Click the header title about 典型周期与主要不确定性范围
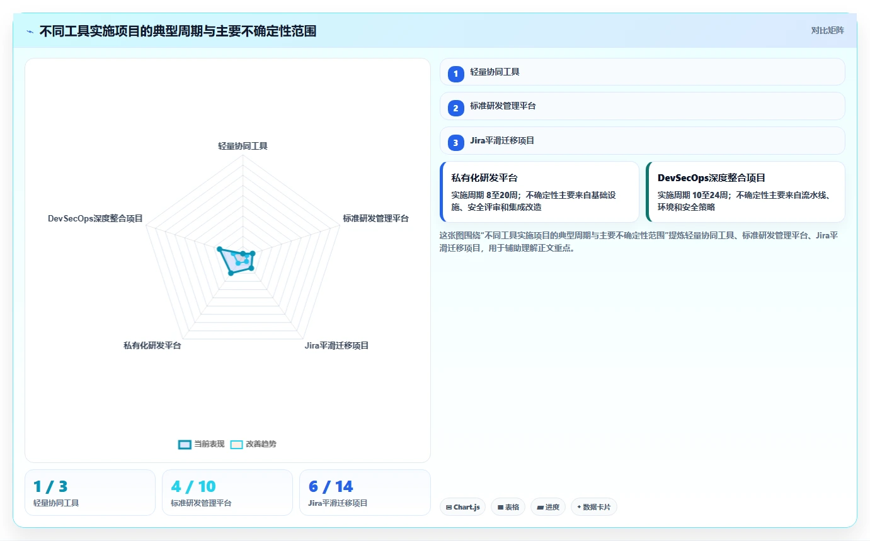 coord(178,31)
